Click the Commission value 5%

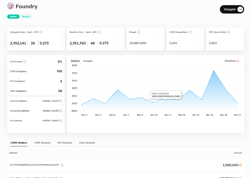click(60, 62)
